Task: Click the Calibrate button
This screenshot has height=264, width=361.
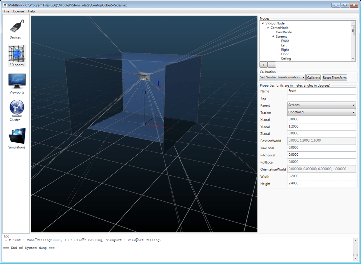Action: (x=314, y=78)
